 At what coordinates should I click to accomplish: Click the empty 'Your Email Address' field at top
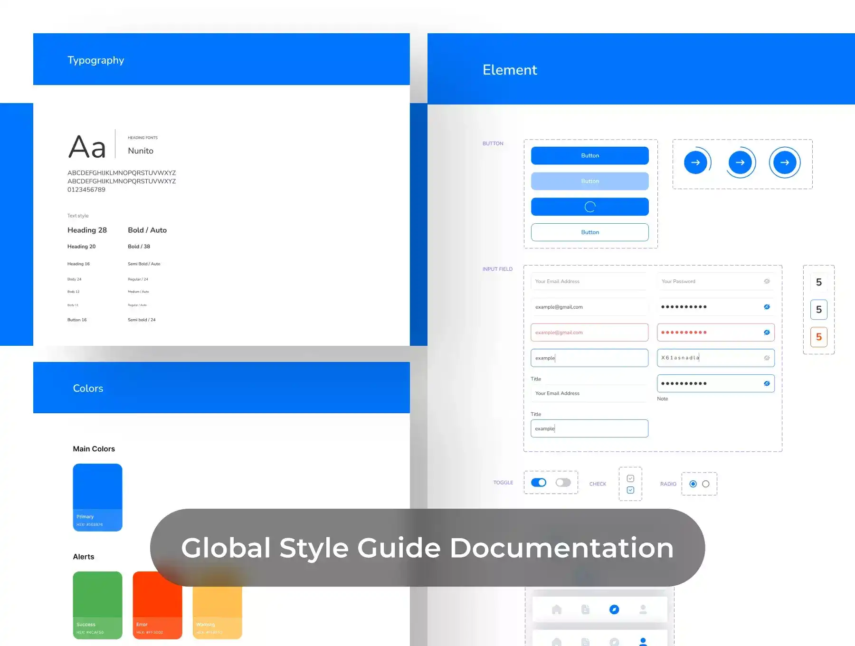coord(589,281)
